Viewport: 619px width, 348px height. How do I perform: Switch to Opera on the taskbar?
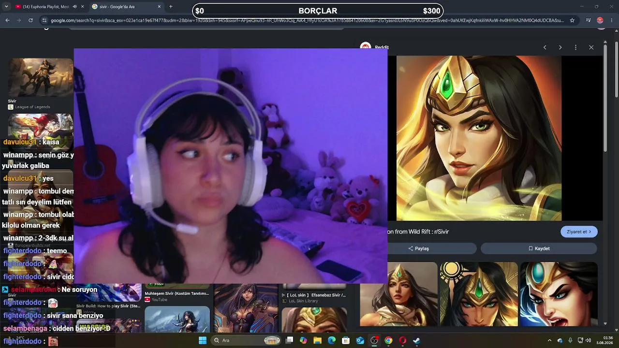[402, 340]
